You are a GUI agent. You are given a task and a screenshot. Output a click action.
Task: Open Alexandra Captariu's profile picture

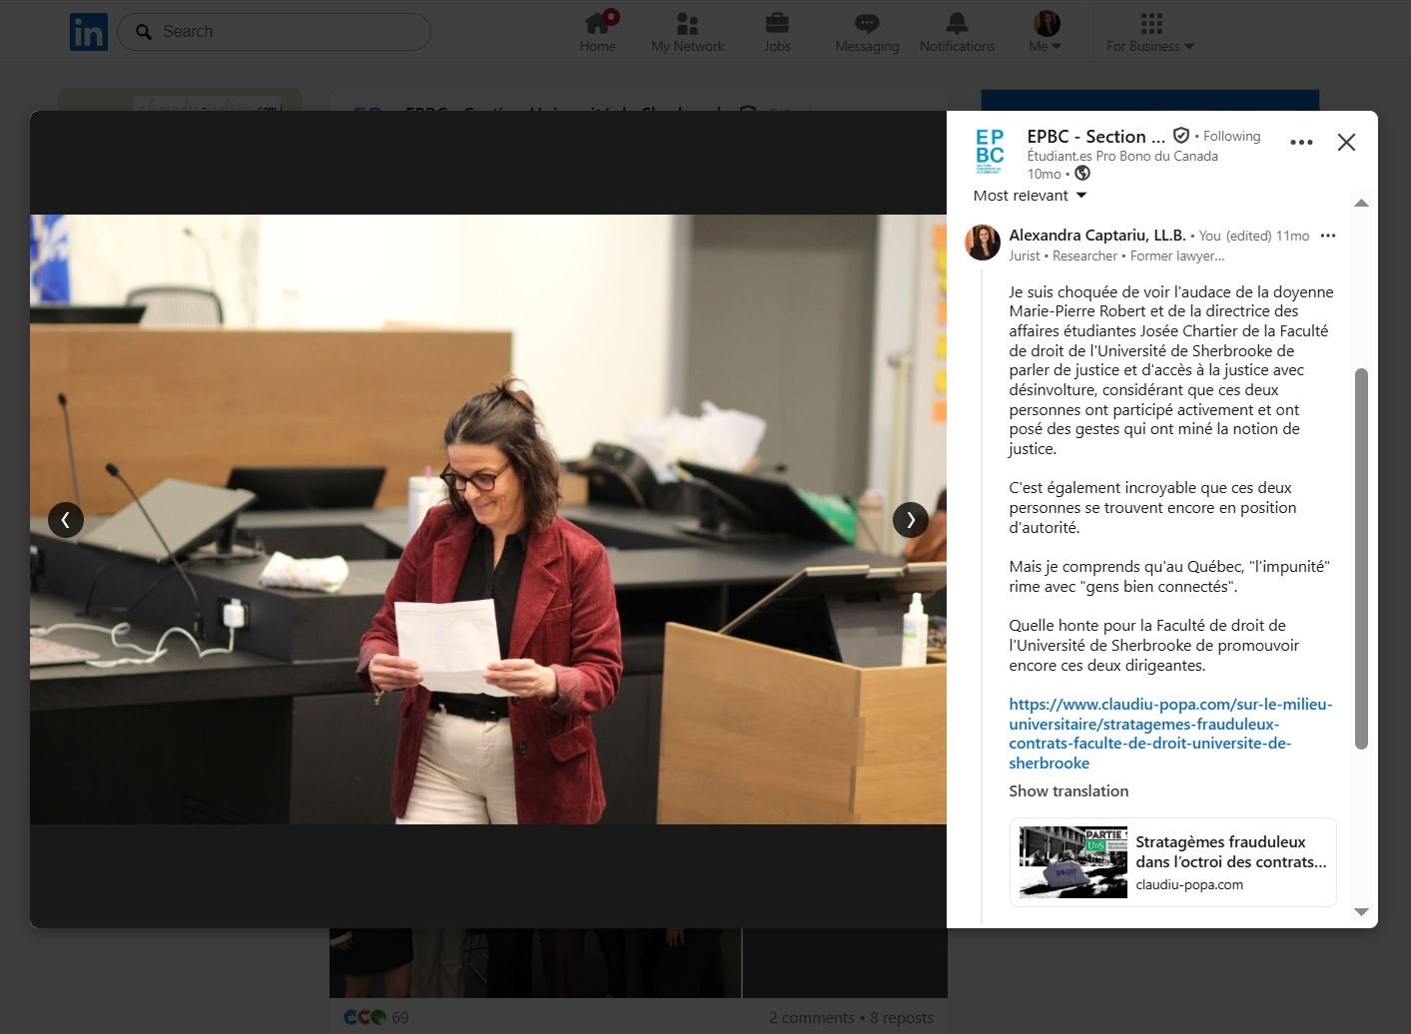click(x=983, y=243)
